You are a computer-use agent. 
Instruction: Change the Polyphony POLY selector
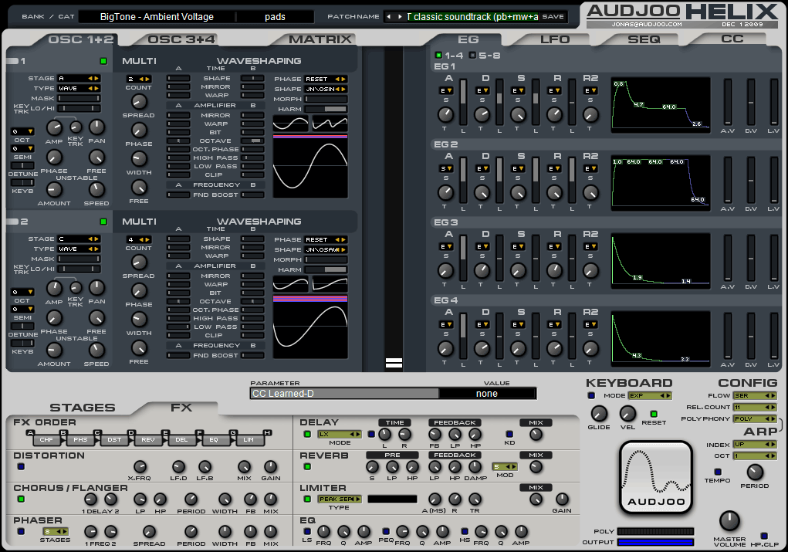pos(755,418)
